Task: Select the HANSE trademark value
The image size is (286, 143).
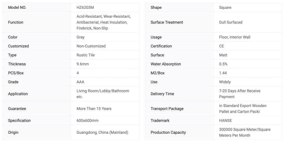Action: click(x=225, y=121)
